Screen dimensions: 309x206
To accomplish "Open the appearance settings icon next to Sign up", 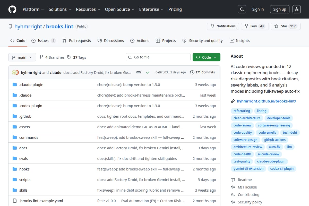I will pyautogui.click(x=297, y=9).
